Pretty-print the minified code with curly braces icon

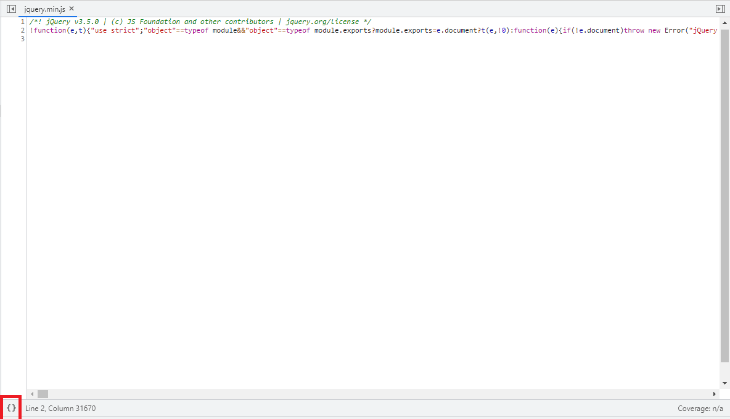[11, 408]
